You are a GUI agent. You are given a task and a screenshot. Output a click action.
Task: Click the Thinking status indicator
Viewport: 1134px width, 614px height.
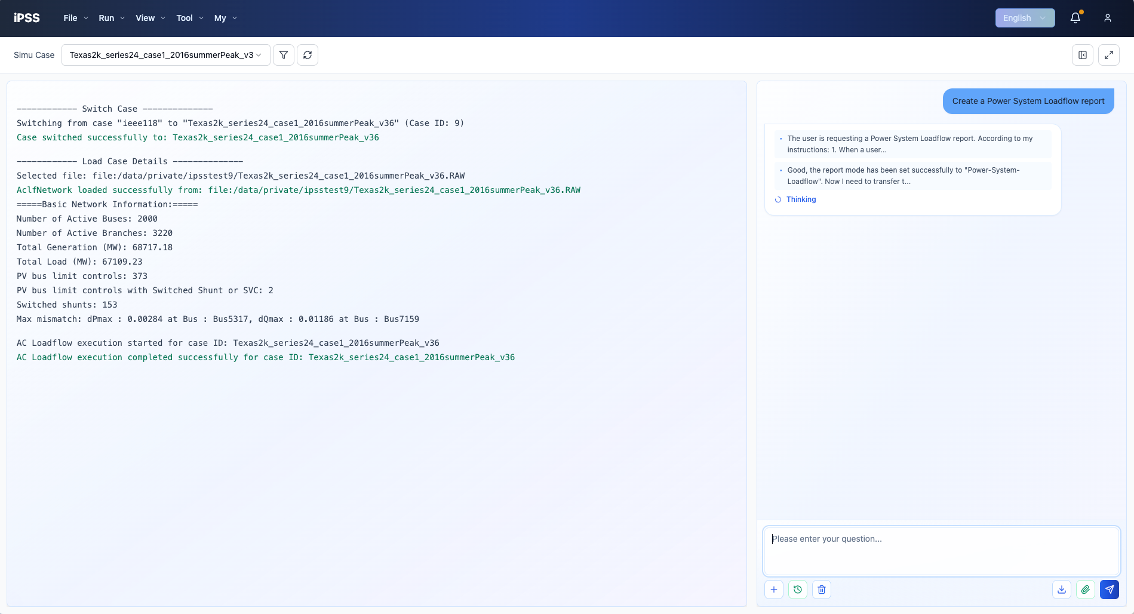click(795, 199)
